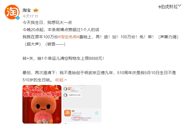Screen dimensions: 184x127
Task: Open the Taobao orange profile avatar
Action: (12, 12)
